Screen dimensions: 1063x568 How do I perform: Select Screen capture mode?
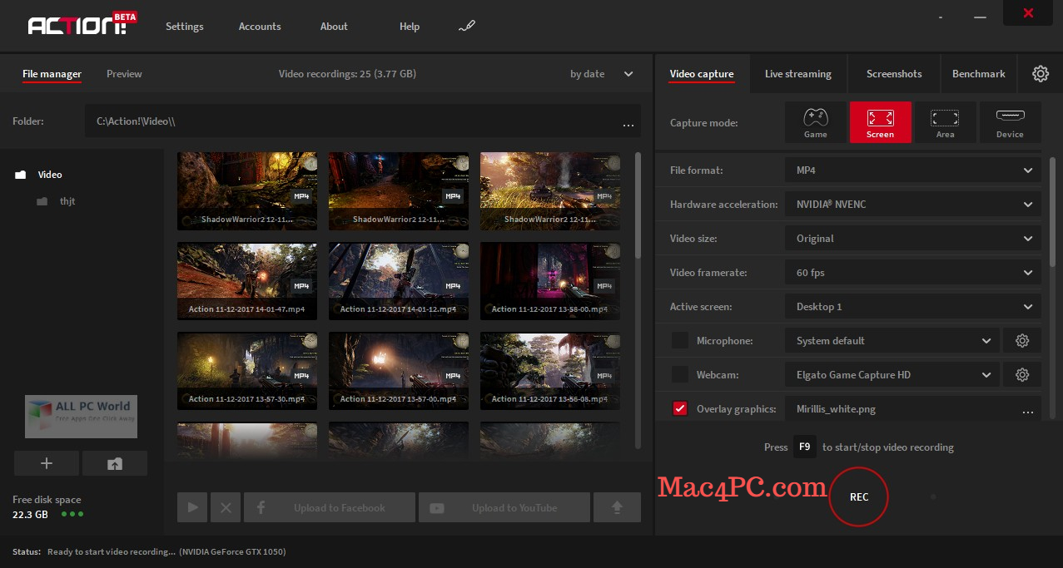click(x=880, y=122)
